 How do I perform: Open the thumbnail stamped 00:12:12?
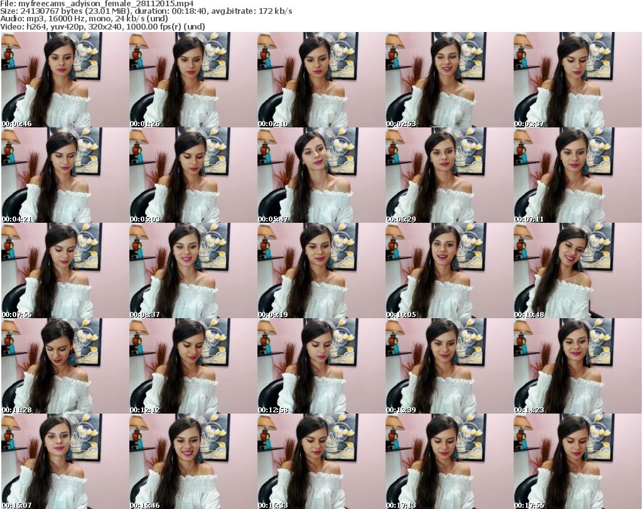[193, 367]
